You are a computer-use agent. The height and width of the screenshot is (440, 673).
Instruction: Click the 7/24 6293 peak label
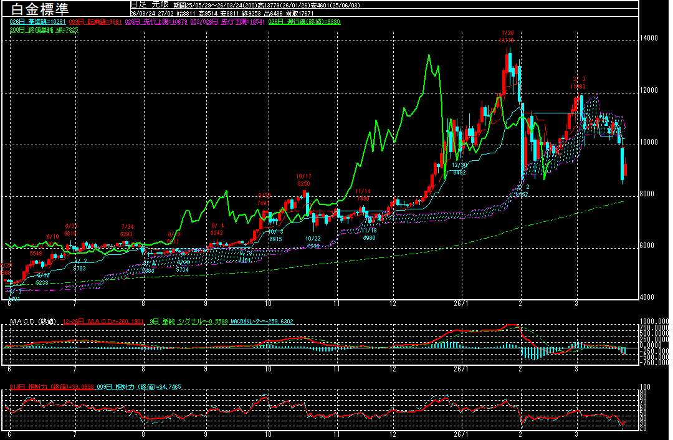(x=127, y=231)
